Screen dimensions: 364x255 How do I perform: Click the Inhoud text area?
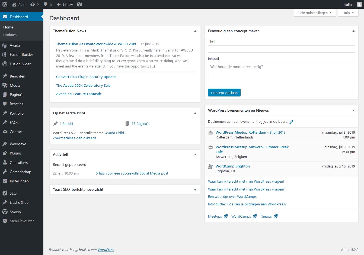(x=281, y=74)
